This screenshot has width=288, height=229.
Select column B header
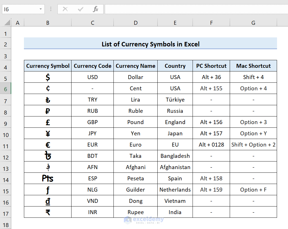[48, 23]
